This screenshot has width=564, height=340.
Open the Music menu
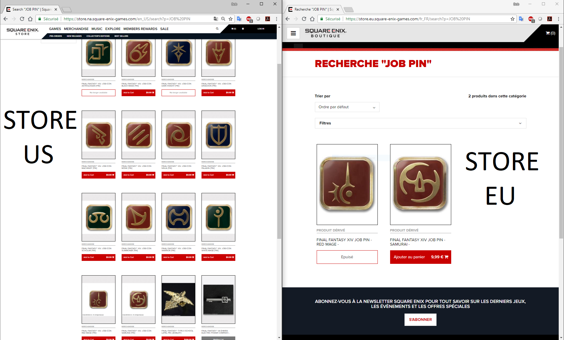coord(97,29)
